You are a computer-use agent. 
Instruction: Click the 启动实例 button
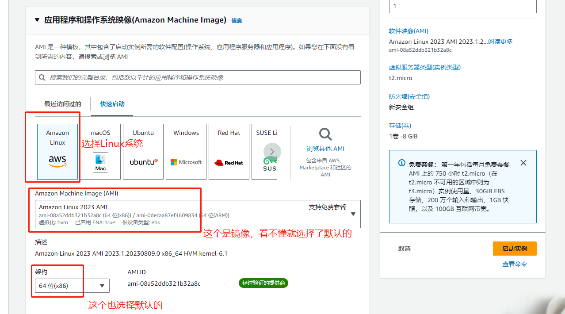tap(514, 249)
